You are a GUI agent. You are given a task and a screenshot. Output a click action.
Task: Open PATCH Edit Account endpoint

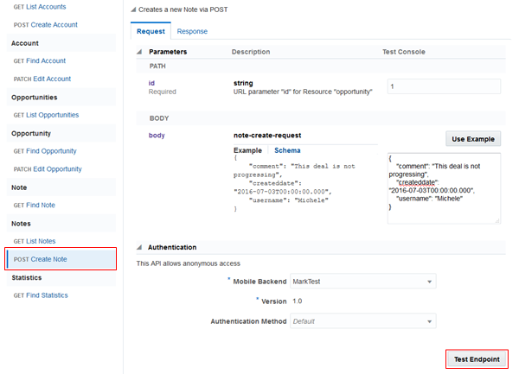[42, 79]
